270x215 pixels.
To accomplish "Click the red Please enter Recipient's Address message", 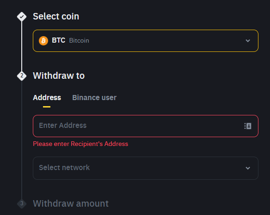I will coord(80,144).
